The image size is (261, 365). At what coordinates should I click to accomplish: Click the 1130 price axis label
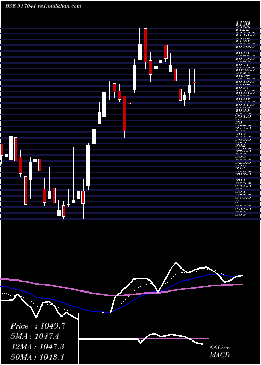(x=243, y=23)
